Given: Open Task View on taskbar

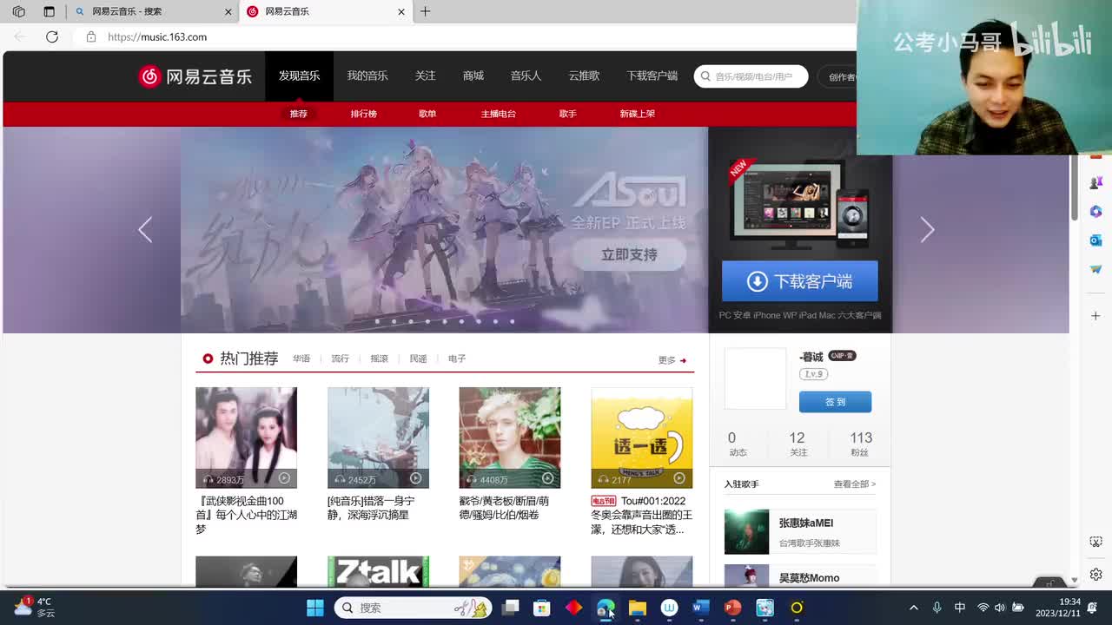Looking at the screenshot, I should coord(510,608).
